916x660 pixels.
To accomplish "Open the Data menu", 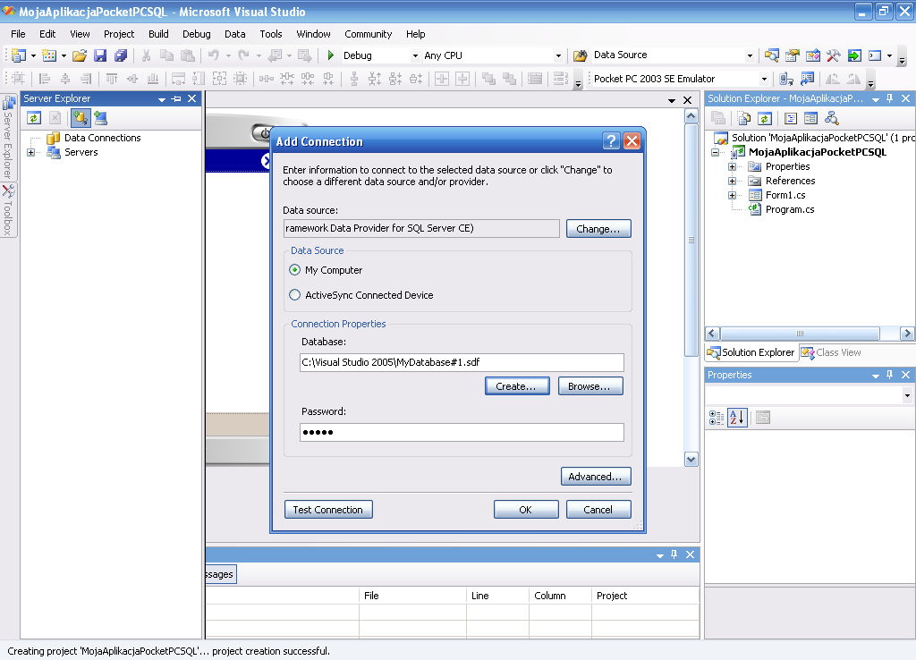I will coord(235,34).
